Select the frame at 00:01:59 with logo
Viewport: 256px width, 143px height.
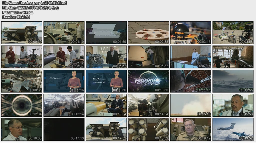click(x=106, y=33)
